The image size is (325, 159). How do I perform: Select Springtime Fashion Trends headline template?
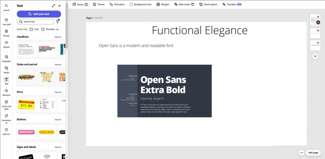coord(26,49)
